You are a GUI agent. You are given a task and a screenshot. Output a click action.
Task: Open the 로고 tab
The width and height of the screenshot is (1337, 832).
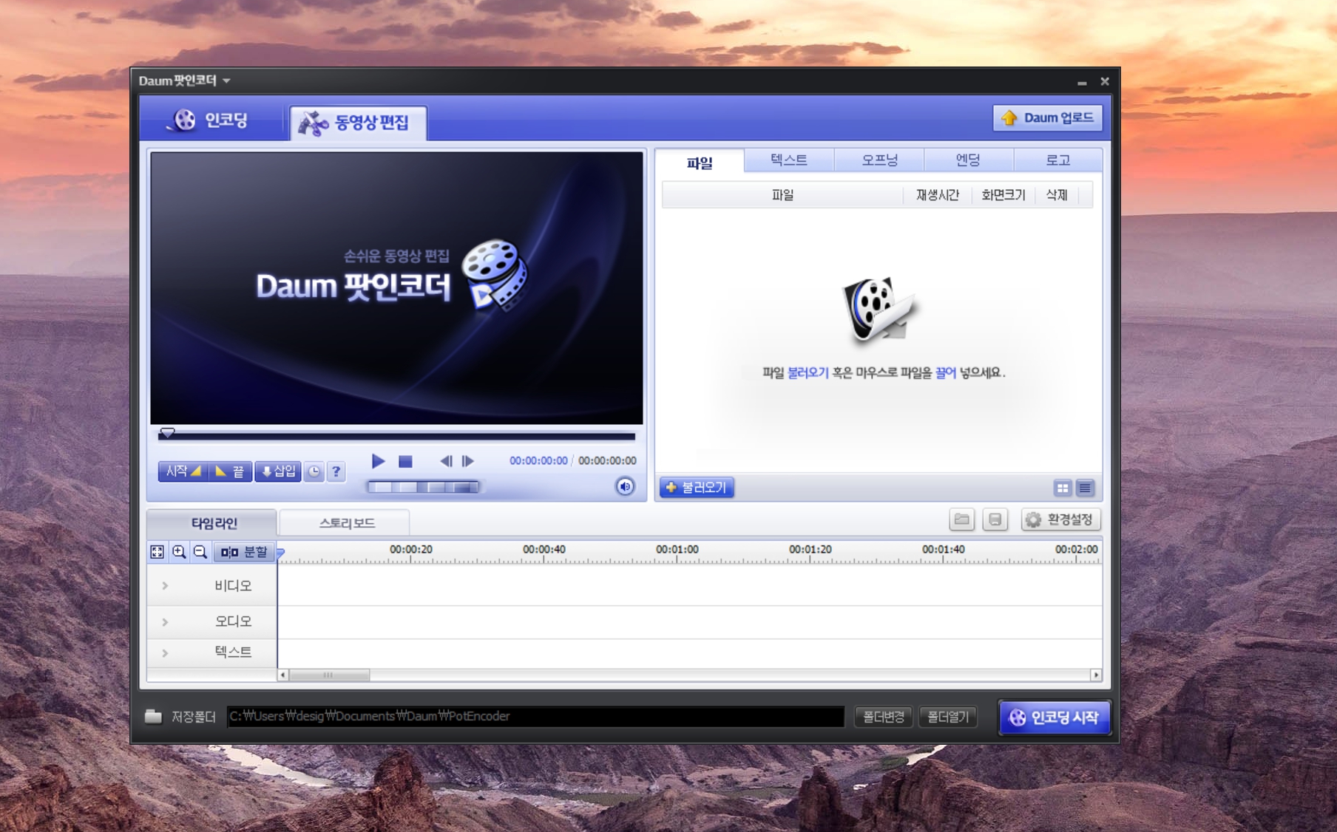click(1057, 160)
